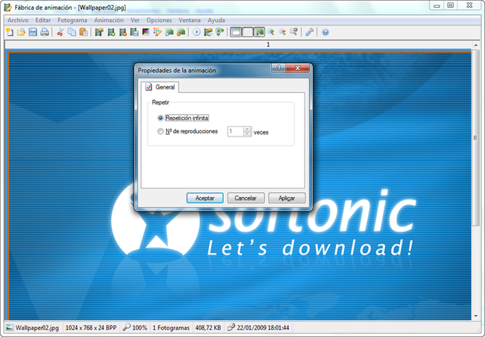
Task: Click the reproducciones count input field
Action: pos(235,131)
